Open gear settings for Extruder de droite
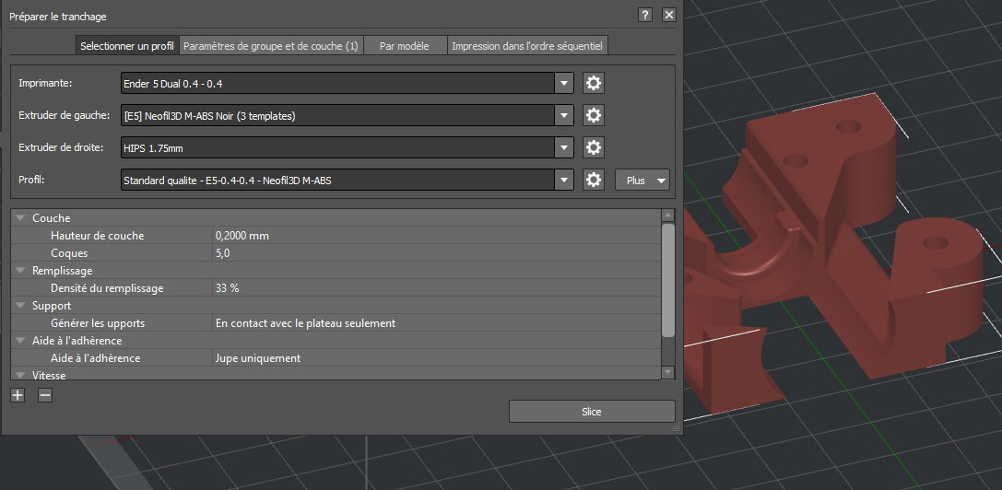 [594, 148]
